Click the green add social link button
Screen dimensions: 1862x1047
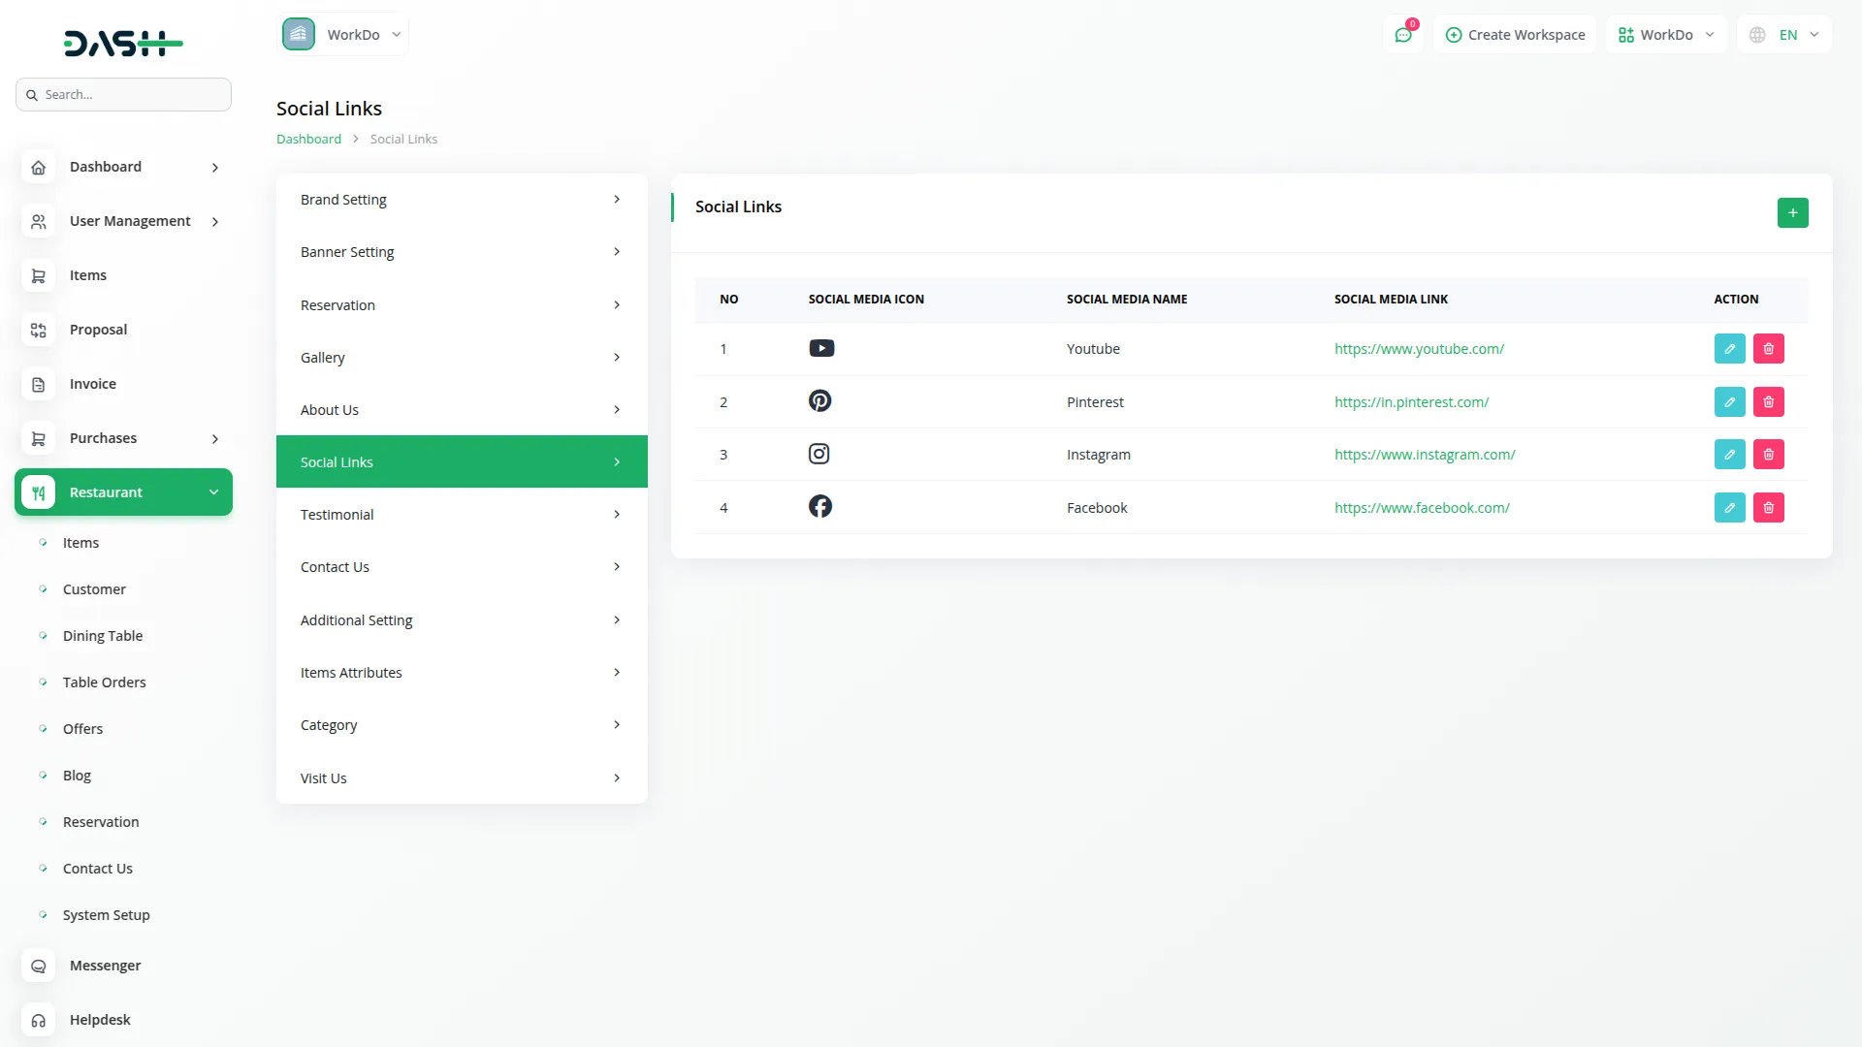(x=1792, y=212)
